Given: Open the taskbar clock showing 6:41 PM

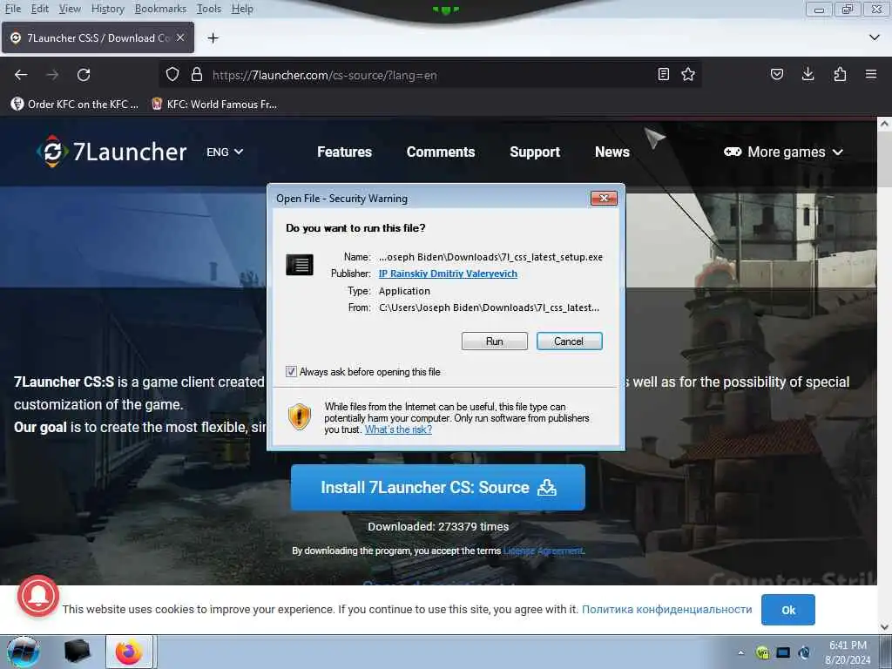Looking at the screenshot, I should pos(848,652).
